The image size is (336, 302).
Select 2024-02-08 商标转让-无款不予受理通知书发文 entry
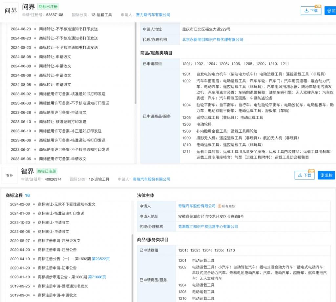53,204
